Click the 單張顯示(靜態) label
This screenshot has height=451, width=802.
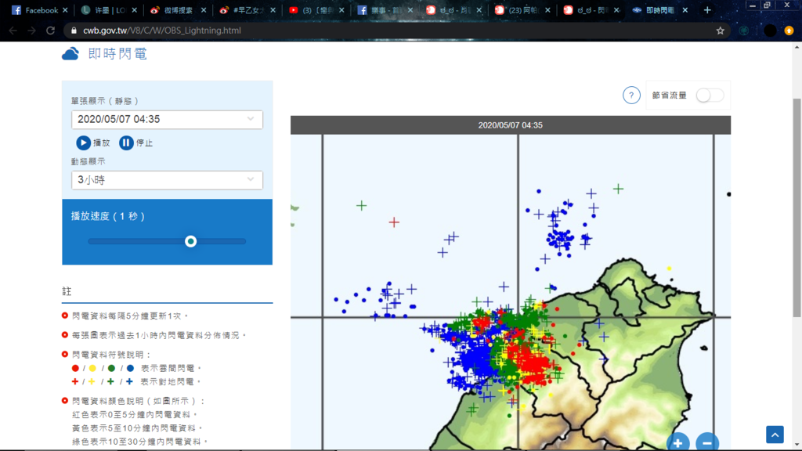[x=105, y=101]
